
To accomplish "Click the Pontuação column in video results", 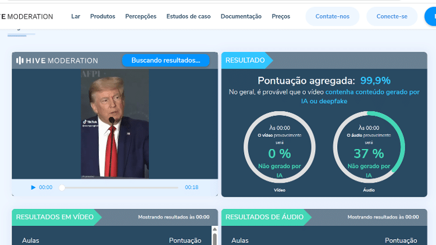I will pos(185,240).
